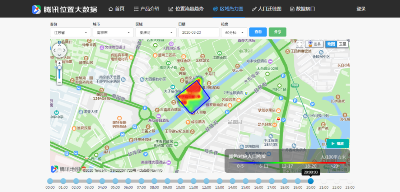The height and width of the screenshot is (192, 400).
Task: Pan the map down with the bottom arrow
Action: pos(59,55)
